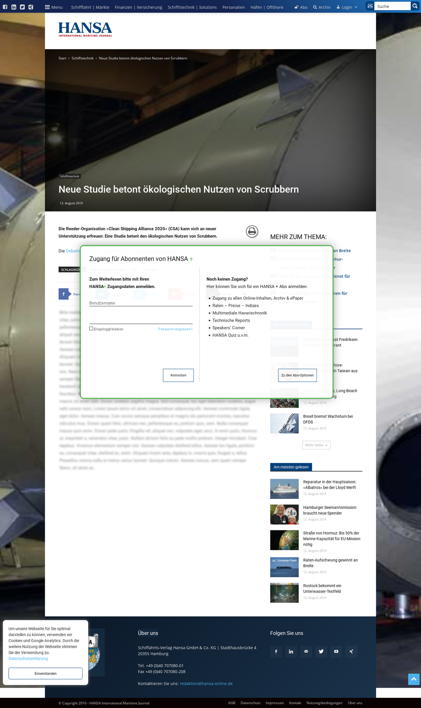Email redaktion@hansa-online.de link
Screen dimensions: 421x708
[206, 683]
